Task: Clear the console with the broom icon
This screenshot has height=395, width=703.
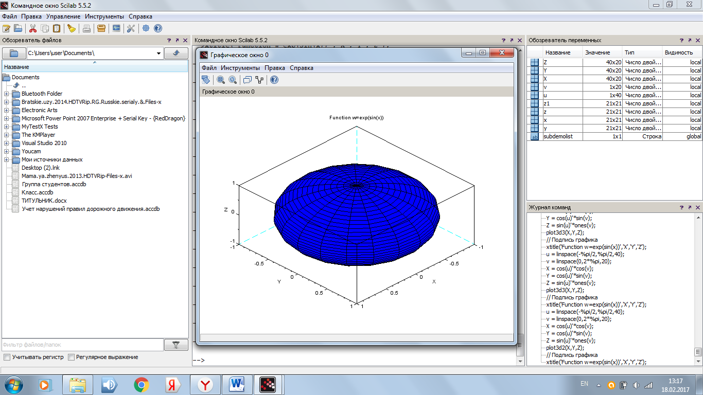Action: [72, 28]
